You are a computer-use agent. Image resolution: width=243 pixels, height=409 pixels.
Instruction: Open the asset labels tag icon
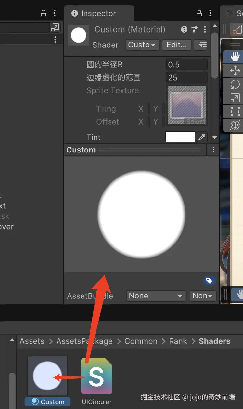(210, 281)
